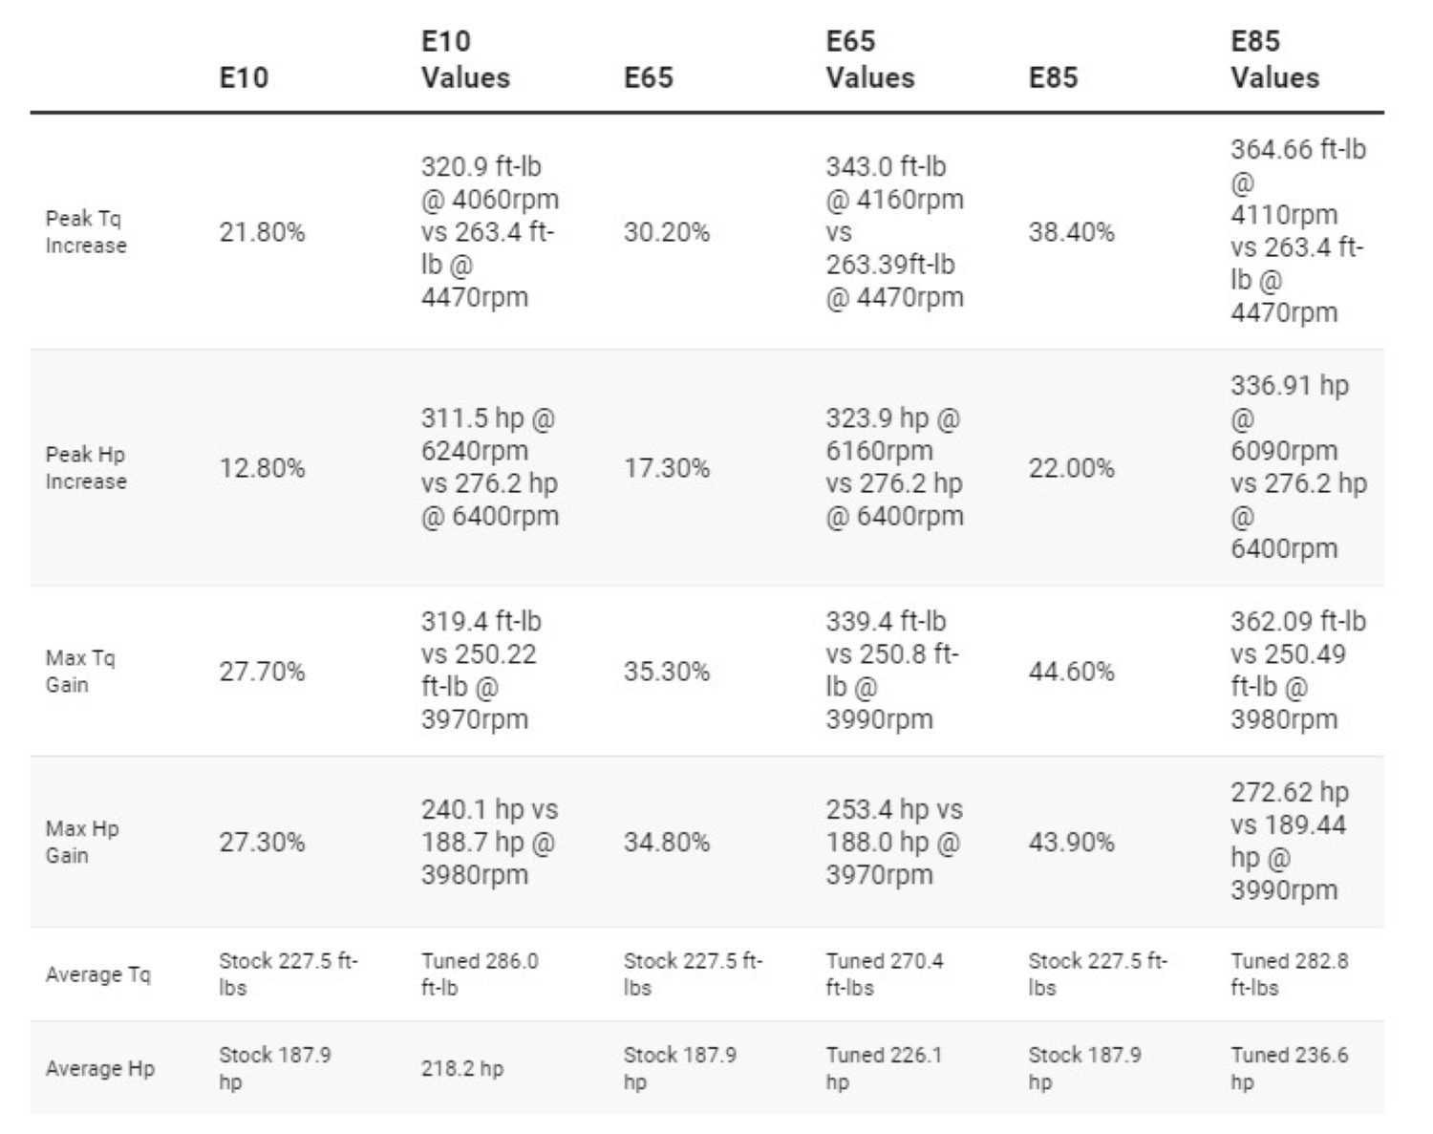The image size is (1433, 1134).
Task: Select the Peak Tq Increase row label
Action: tap(86, 232)
